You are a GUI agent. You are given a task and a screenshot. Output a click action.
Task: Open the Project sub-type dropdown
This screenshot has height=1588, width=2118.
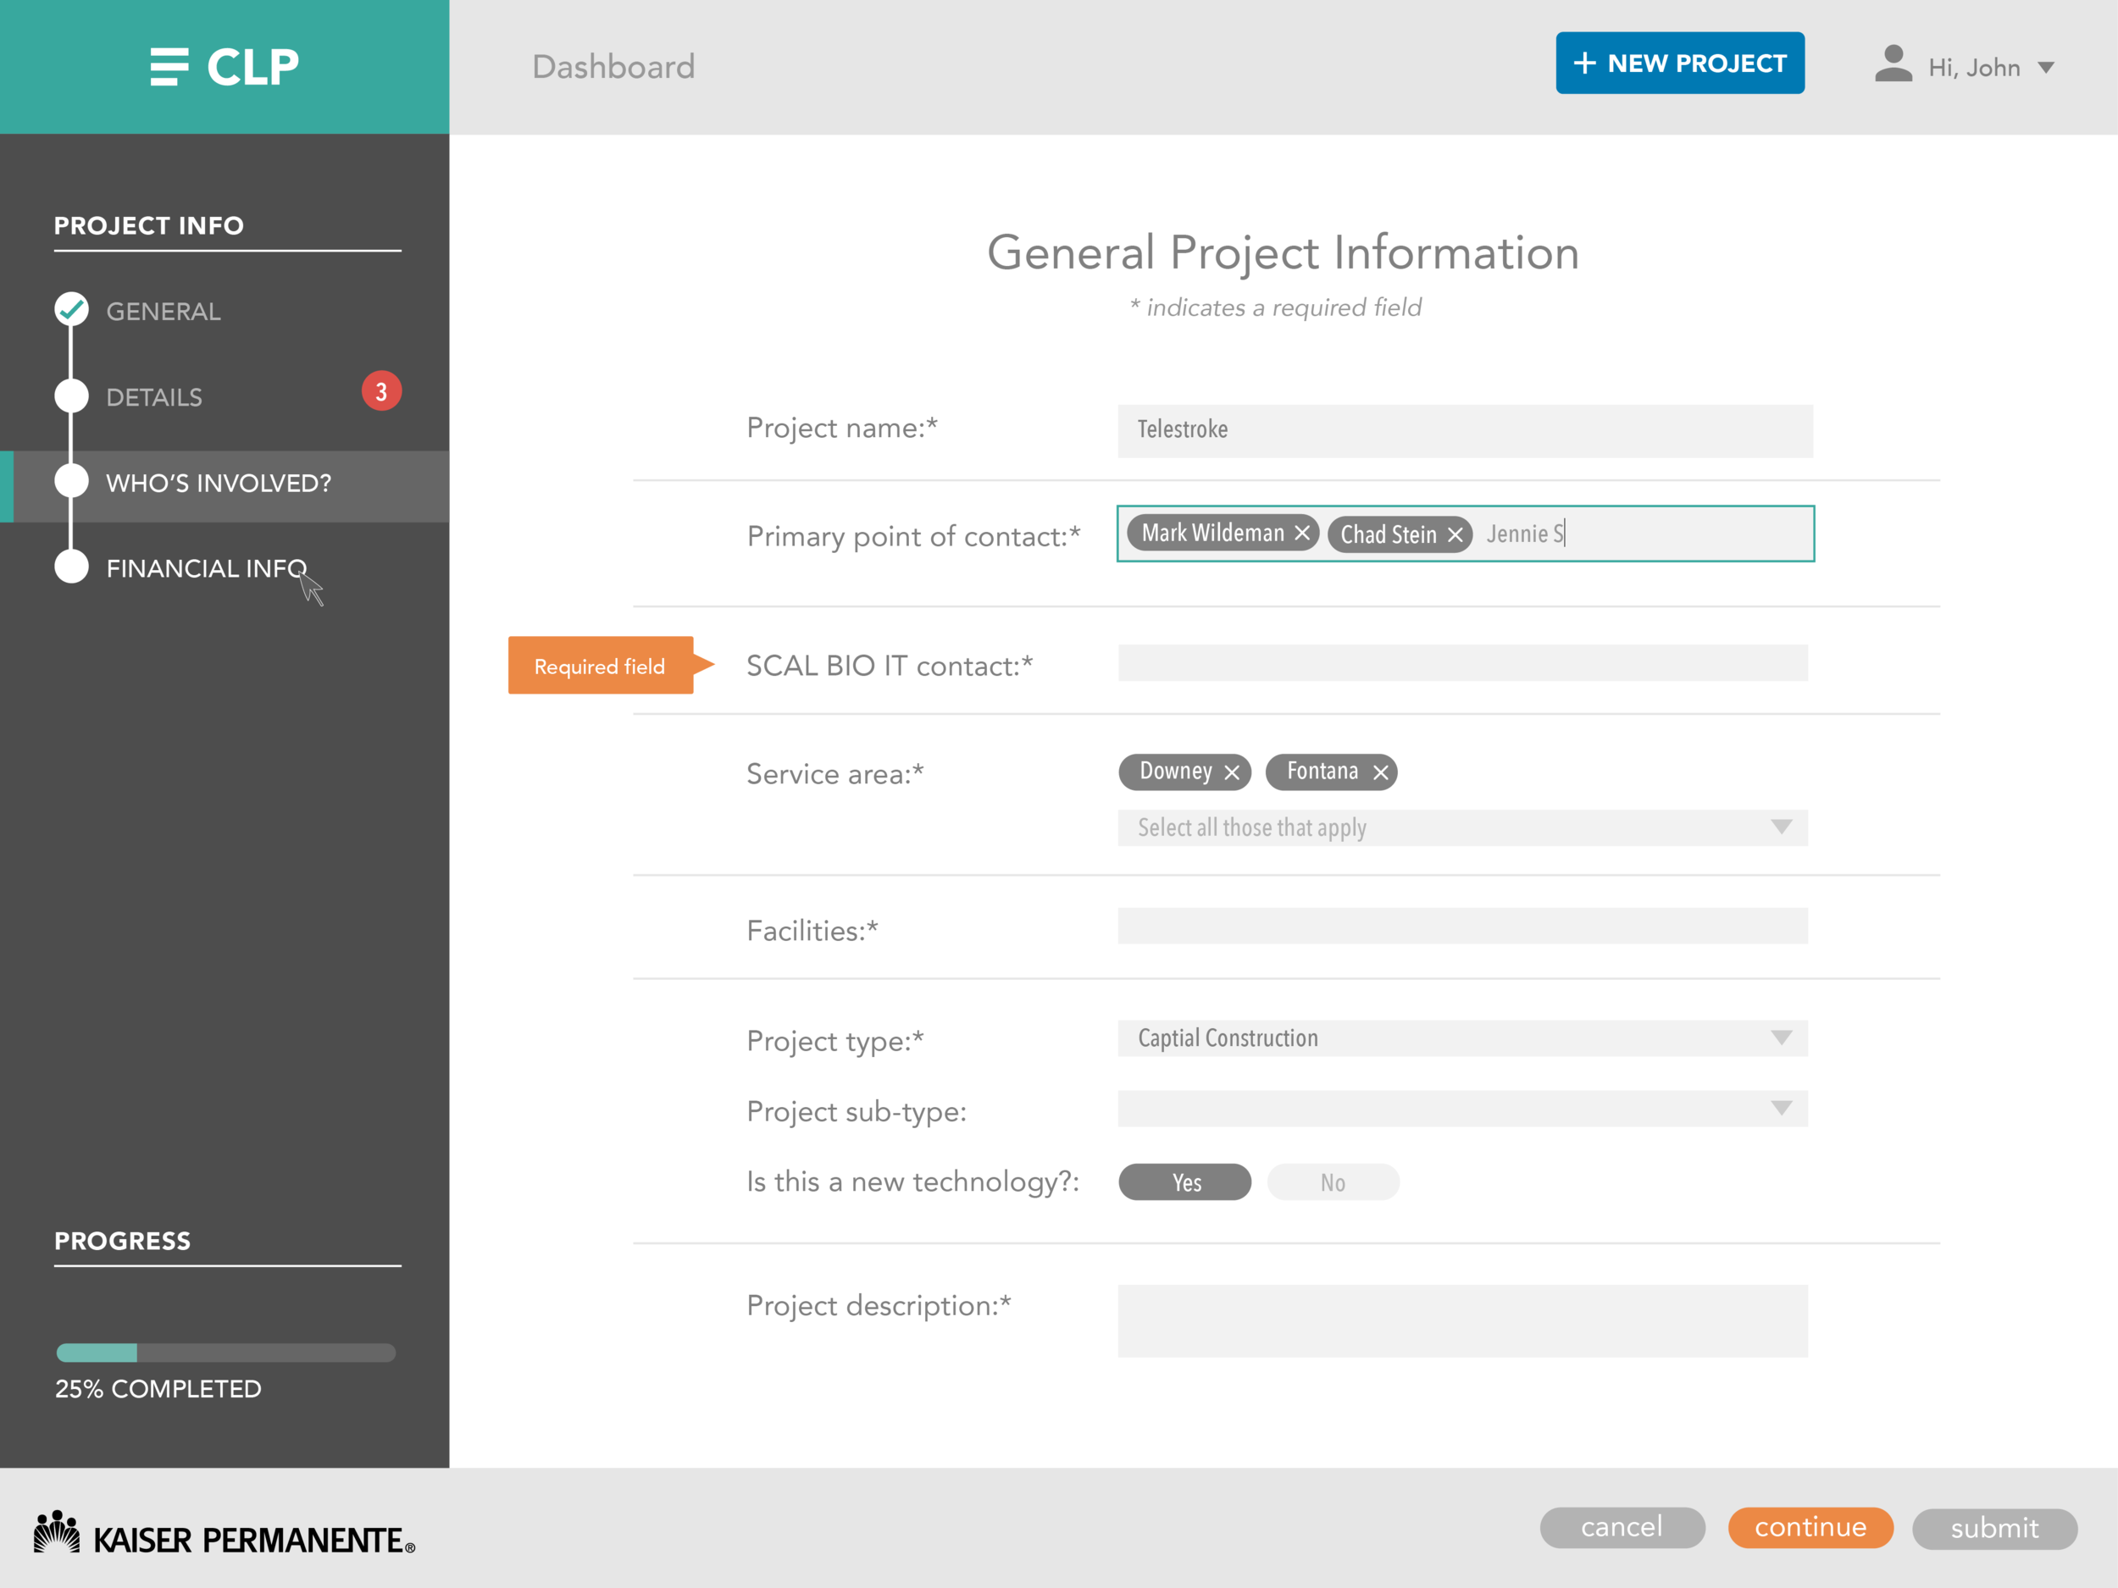click(x=1462, y=1109)
